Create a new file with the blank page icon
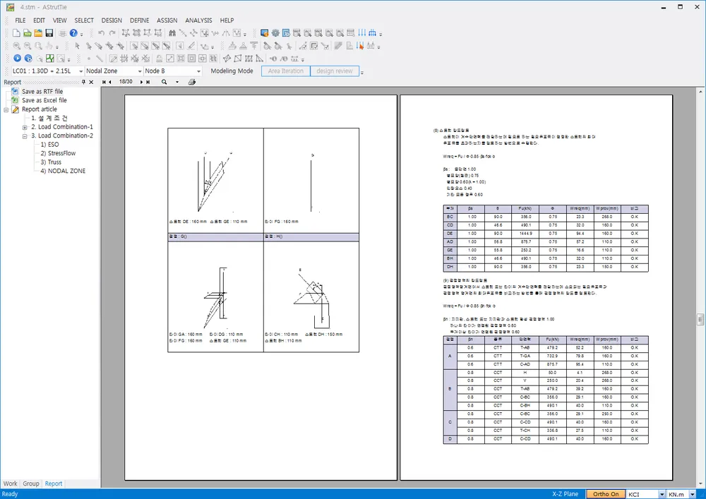This screenshot has height=499, width=706. [x=16, y=33]
